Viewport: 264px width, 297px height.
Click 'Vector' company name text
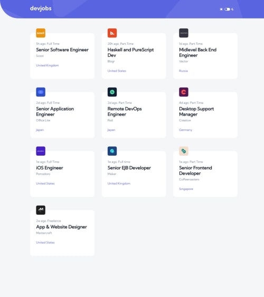point(183,61)
